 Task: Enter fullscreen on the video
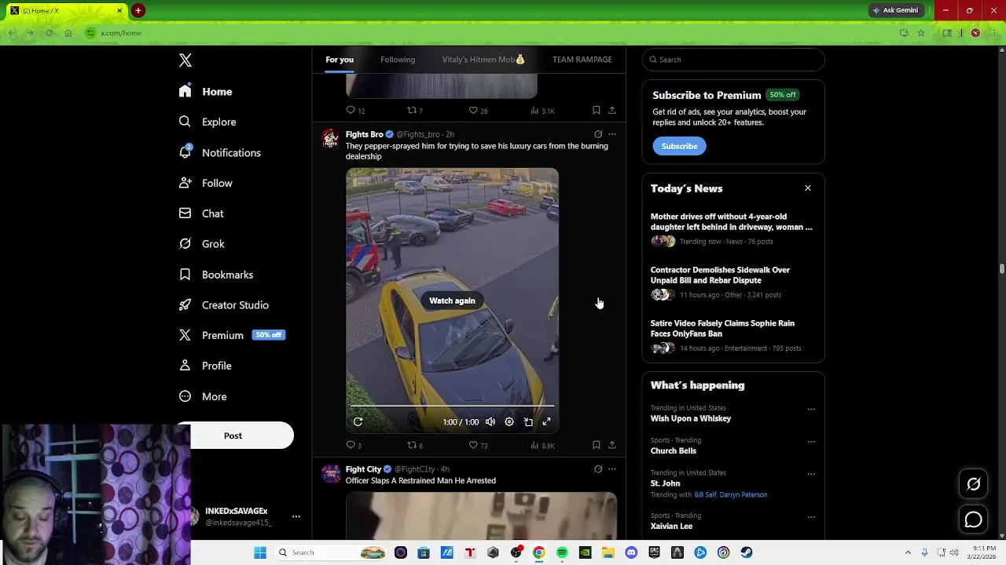click(547, 422)
